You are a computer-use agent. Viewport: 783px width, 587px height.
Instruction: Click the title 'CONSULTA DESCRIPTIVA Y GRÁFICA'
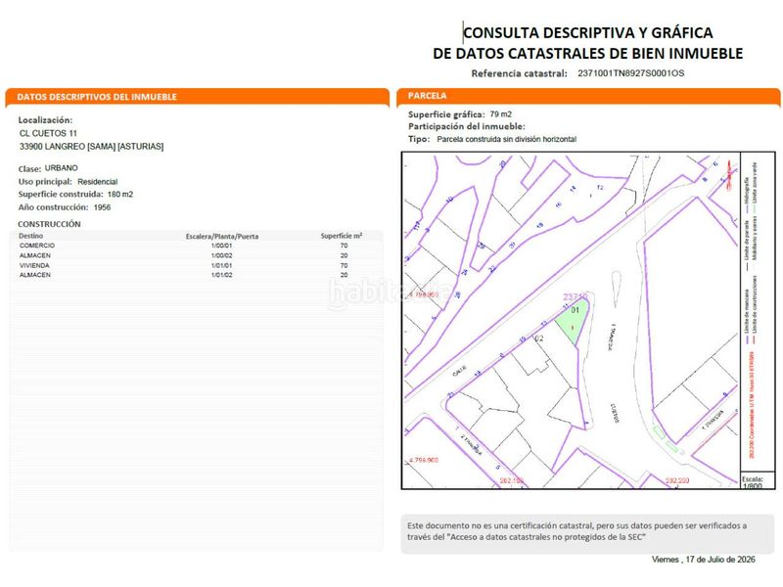(x=588, y=33)
